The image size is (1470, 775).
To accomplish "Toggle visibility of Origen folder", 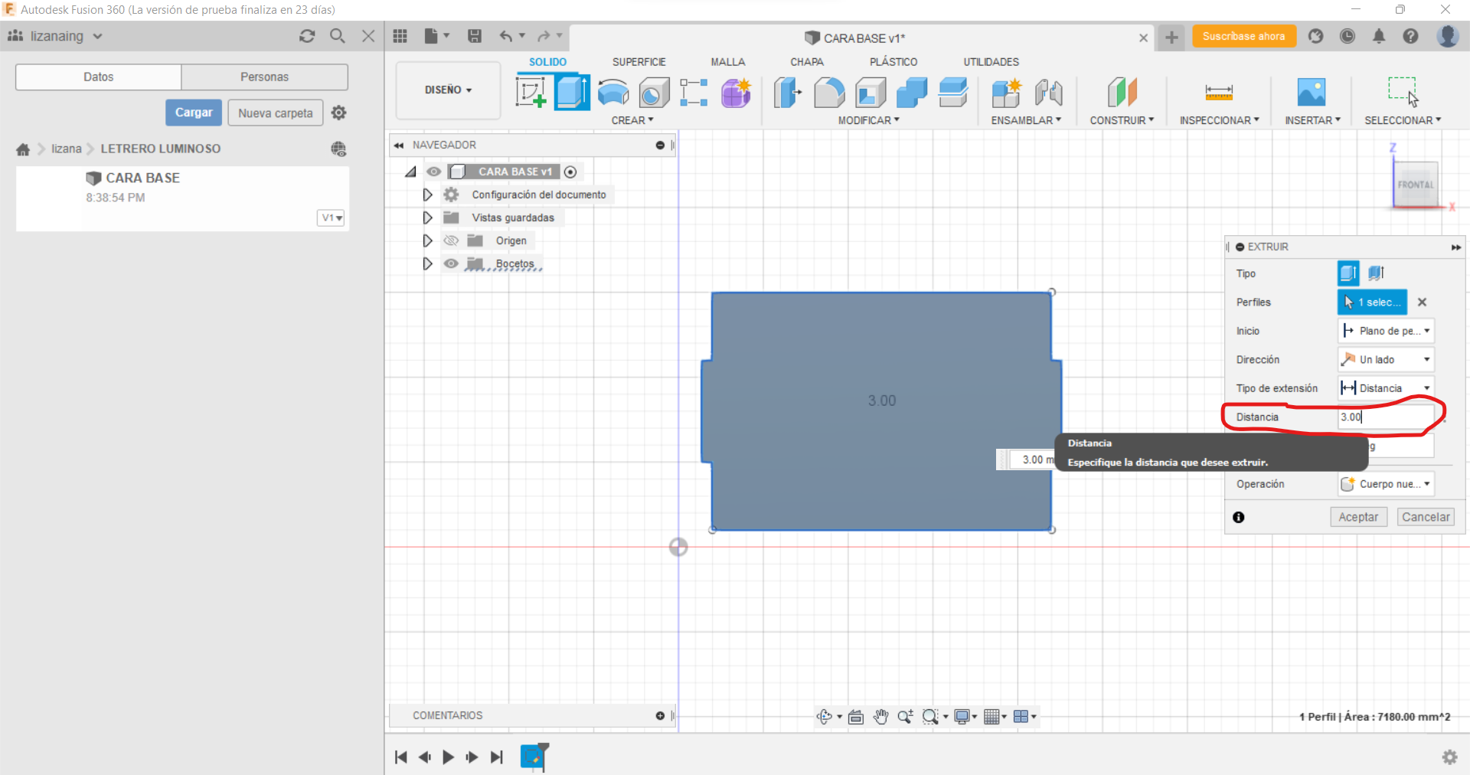I will [x=451, y=240].
